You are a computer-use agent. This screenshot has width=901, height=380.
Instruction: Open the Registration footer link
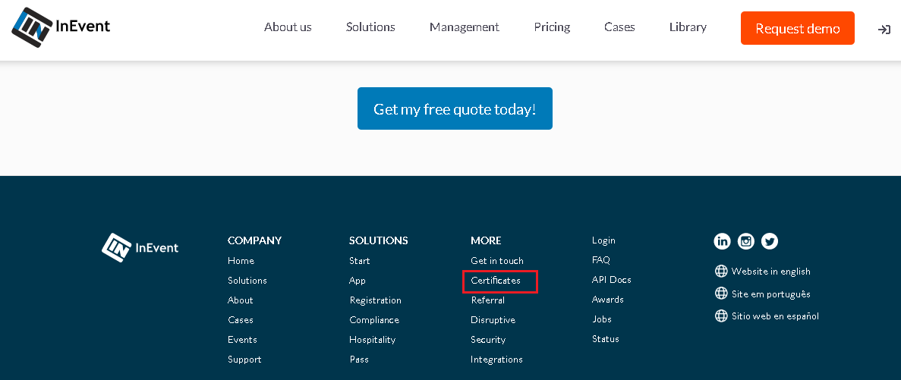[x=375, y=300]
